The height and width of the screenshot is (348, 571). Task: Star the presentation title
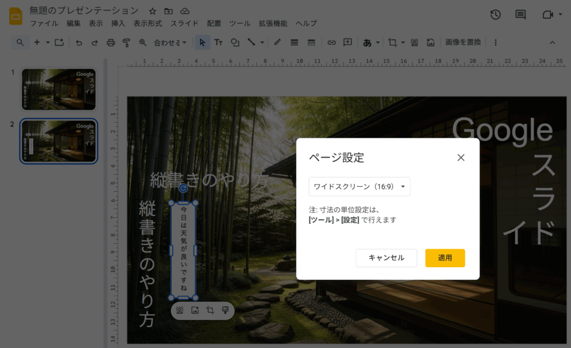click(152, 11)
